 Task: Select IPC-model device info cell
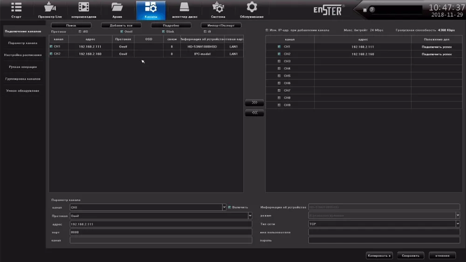202,54
